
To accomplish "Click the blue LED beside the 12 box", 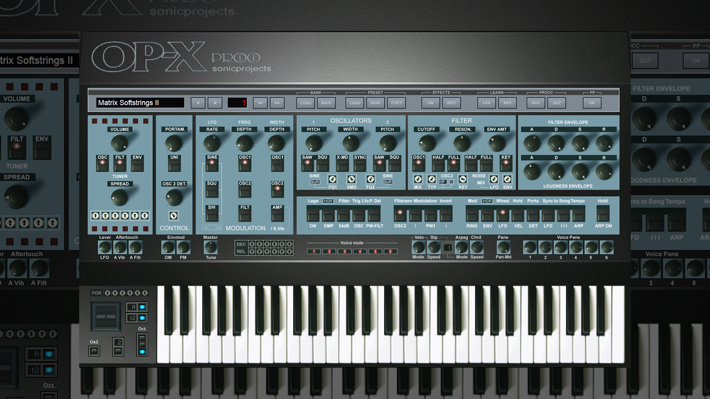I will [142, 318].
